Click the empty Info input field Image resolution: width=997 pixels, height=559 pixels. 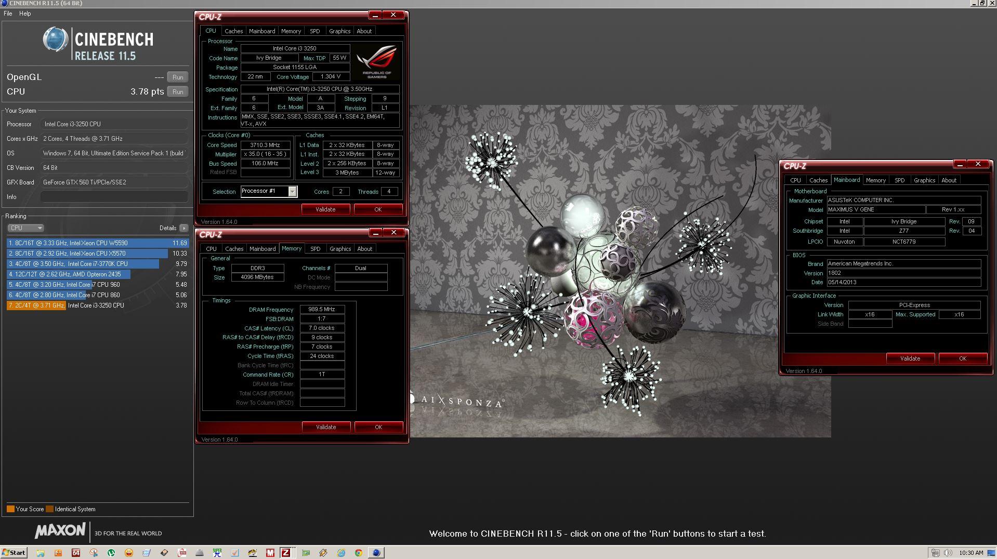click(114, 197)
